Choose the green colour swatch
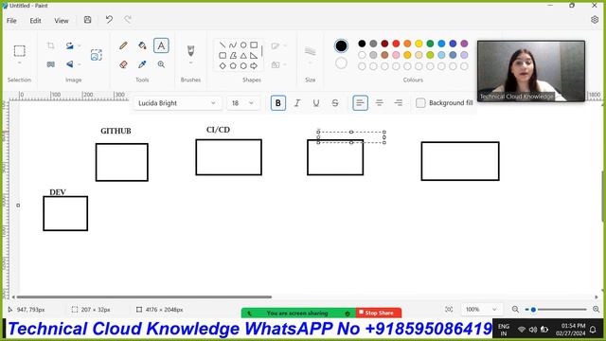The width and height of the screenshot is (606, 341). (430, 44)
